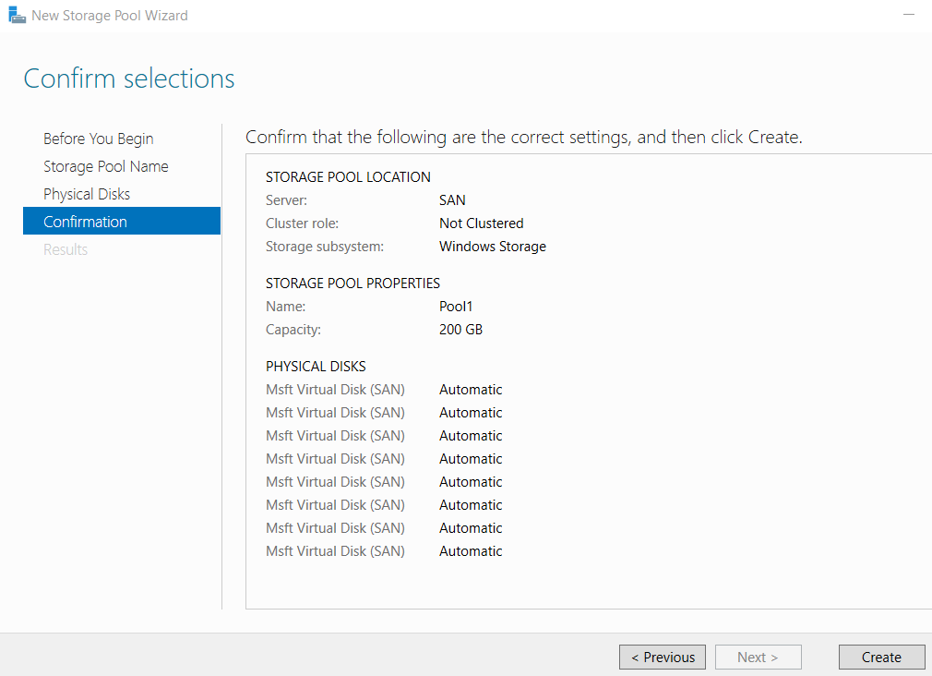Click the Create button
This screenshot has width=932, height=676.
(x=881, y=657)
